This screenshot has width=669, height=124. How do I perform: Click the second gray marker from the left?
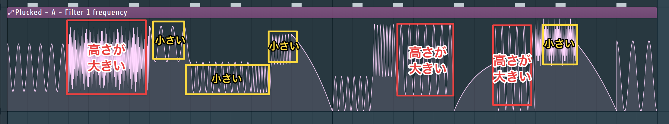pos(73,5)
